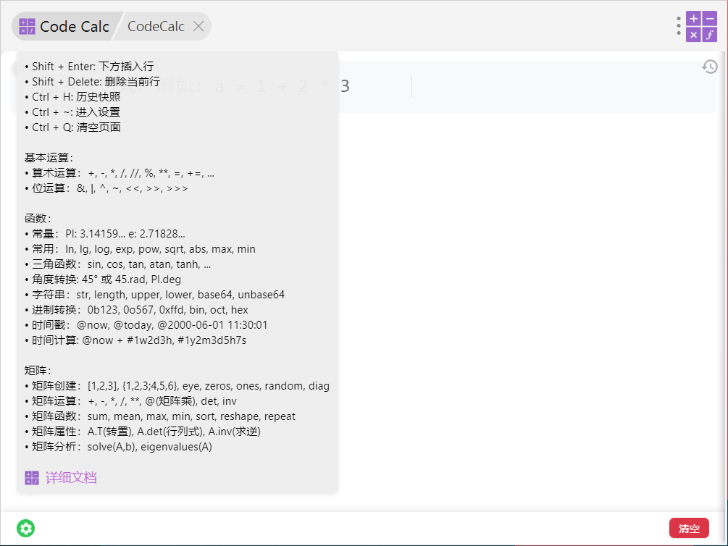Close the CodeCalc tab

tap(198, 27)
